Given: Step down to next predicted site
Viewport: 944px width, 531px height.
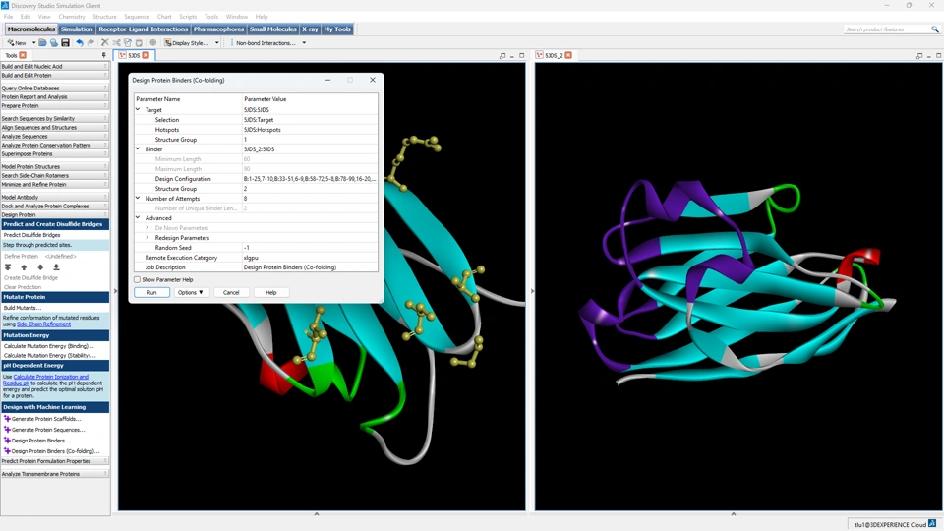Looking at the screenshot, I should (40, 267).
